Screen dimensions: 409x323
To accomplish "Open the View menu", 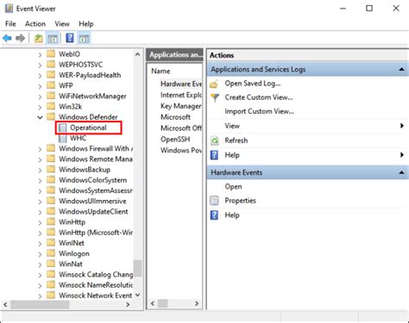I will (62, 24).
